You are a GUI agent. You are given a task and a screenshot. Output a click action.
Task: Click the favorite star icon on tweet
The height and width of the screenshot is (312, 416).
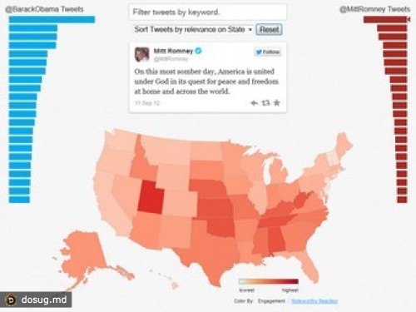coord(276,103)
